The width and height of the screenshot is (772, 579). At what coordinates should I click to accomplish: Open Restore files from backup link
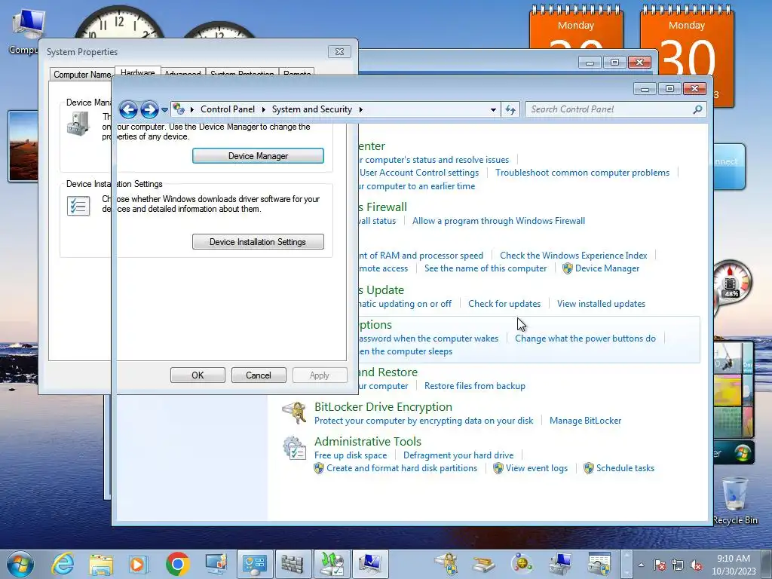point(475,386)
